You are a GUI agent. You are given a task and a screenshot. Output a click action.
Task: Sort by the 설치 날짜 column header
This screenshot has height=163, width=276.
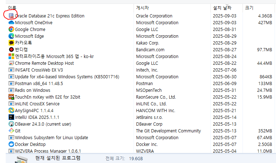222,8
